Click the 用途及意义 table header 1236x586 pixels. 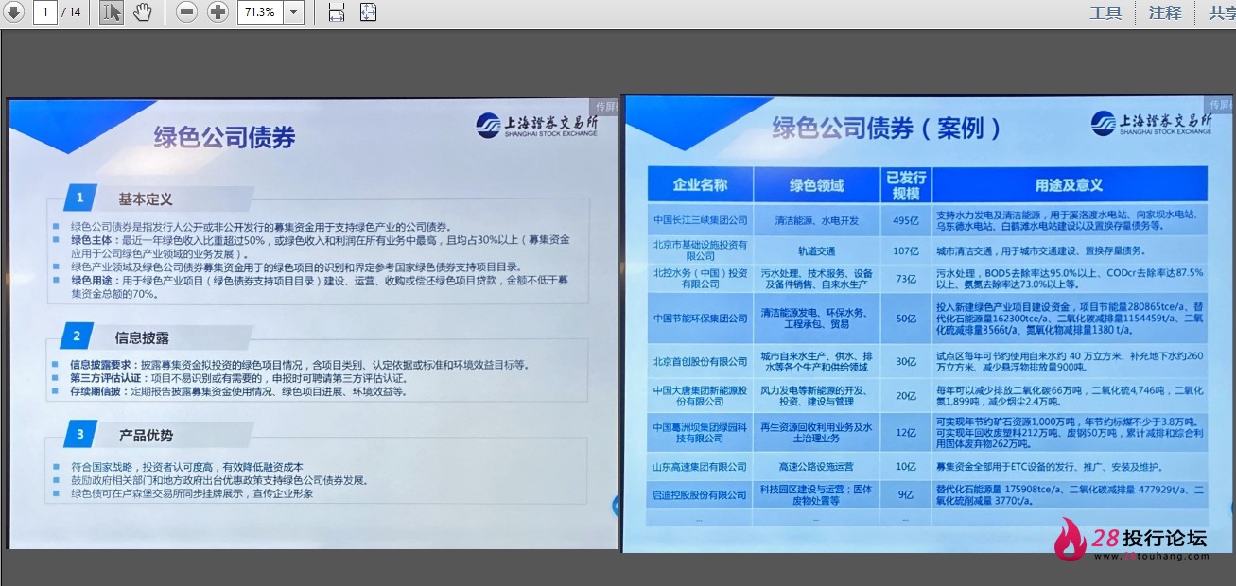point(1070,184)
